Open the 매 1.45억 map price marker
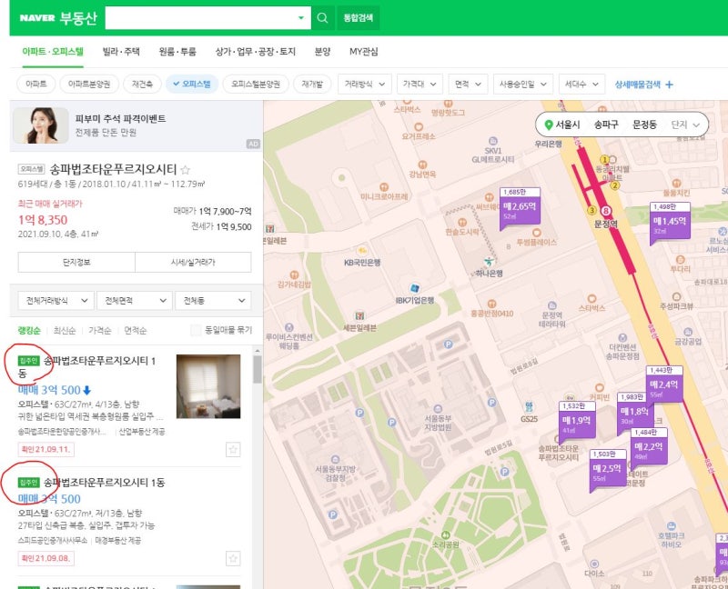 [670, 223]
